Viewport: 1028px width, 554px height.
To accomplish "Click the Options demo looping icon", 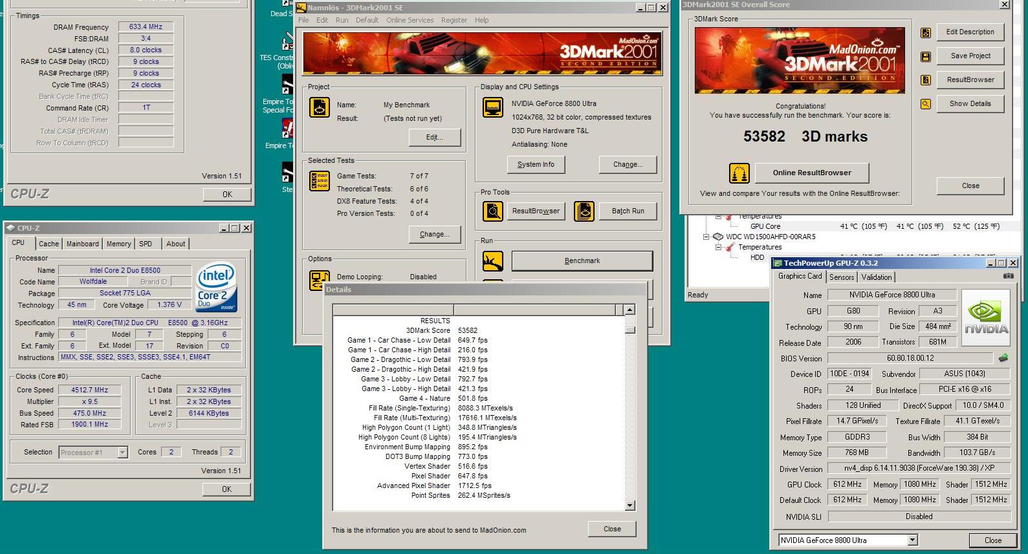I will (x=320, y=280).
